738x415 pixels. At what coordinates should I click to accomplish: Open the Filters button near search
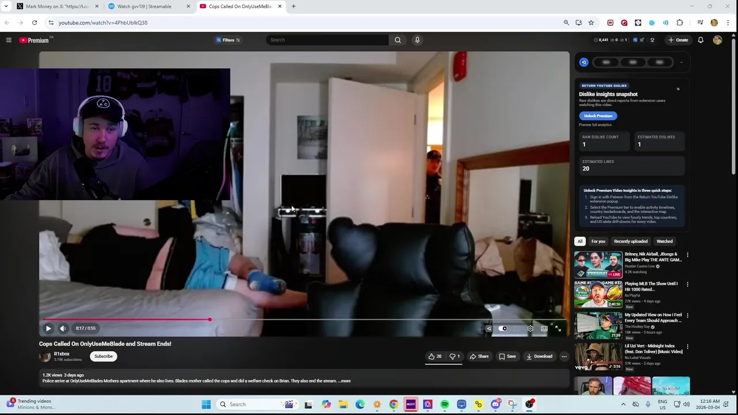click(228, 40)
